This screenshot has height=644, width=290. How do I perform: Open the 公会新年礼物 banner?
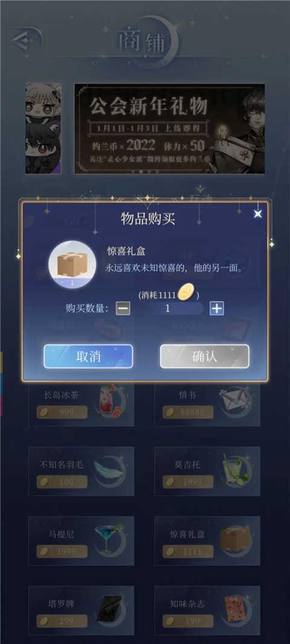pos(169,129)
